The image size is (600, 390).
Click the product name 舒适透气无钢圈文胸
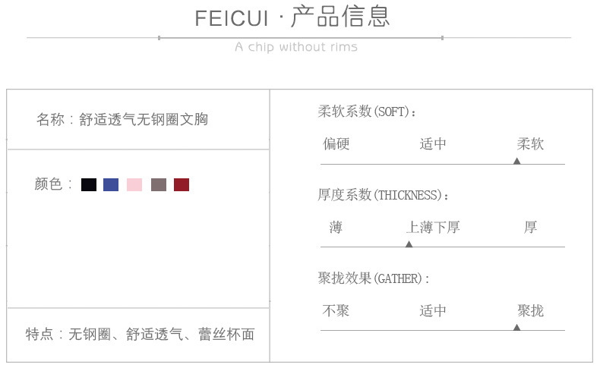[144, 119]
